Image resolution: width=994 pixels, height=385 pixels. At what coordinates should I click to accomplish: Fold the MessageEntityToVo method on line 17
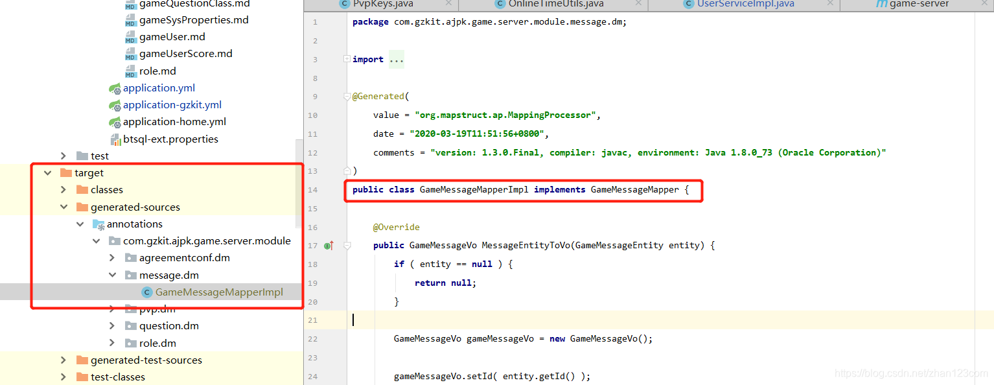tap(347, 246)
